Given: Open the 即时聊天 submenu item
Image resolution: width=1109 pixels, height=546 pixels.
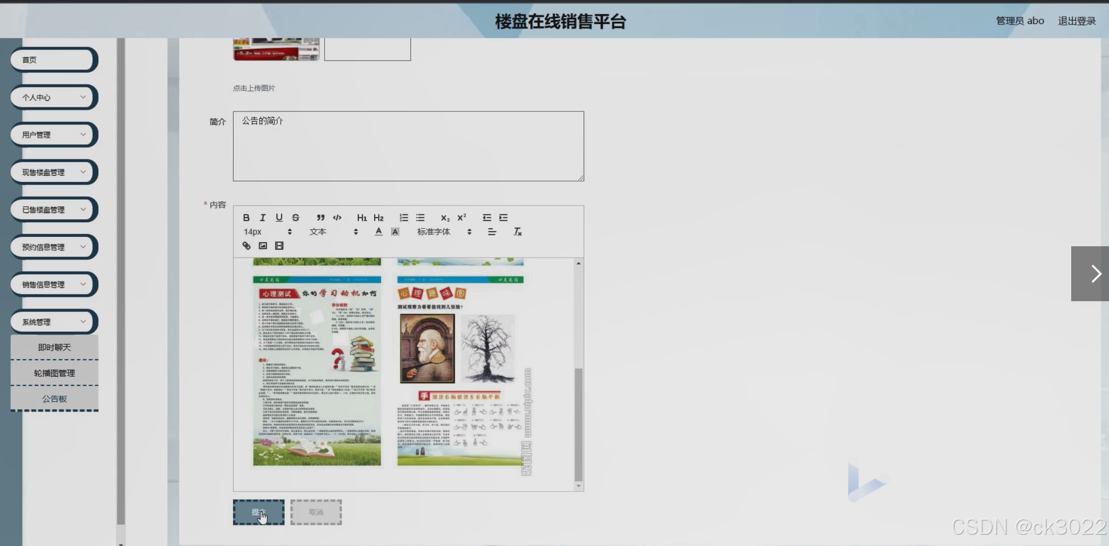Looking at the screenshot, I should coord(54,347).
